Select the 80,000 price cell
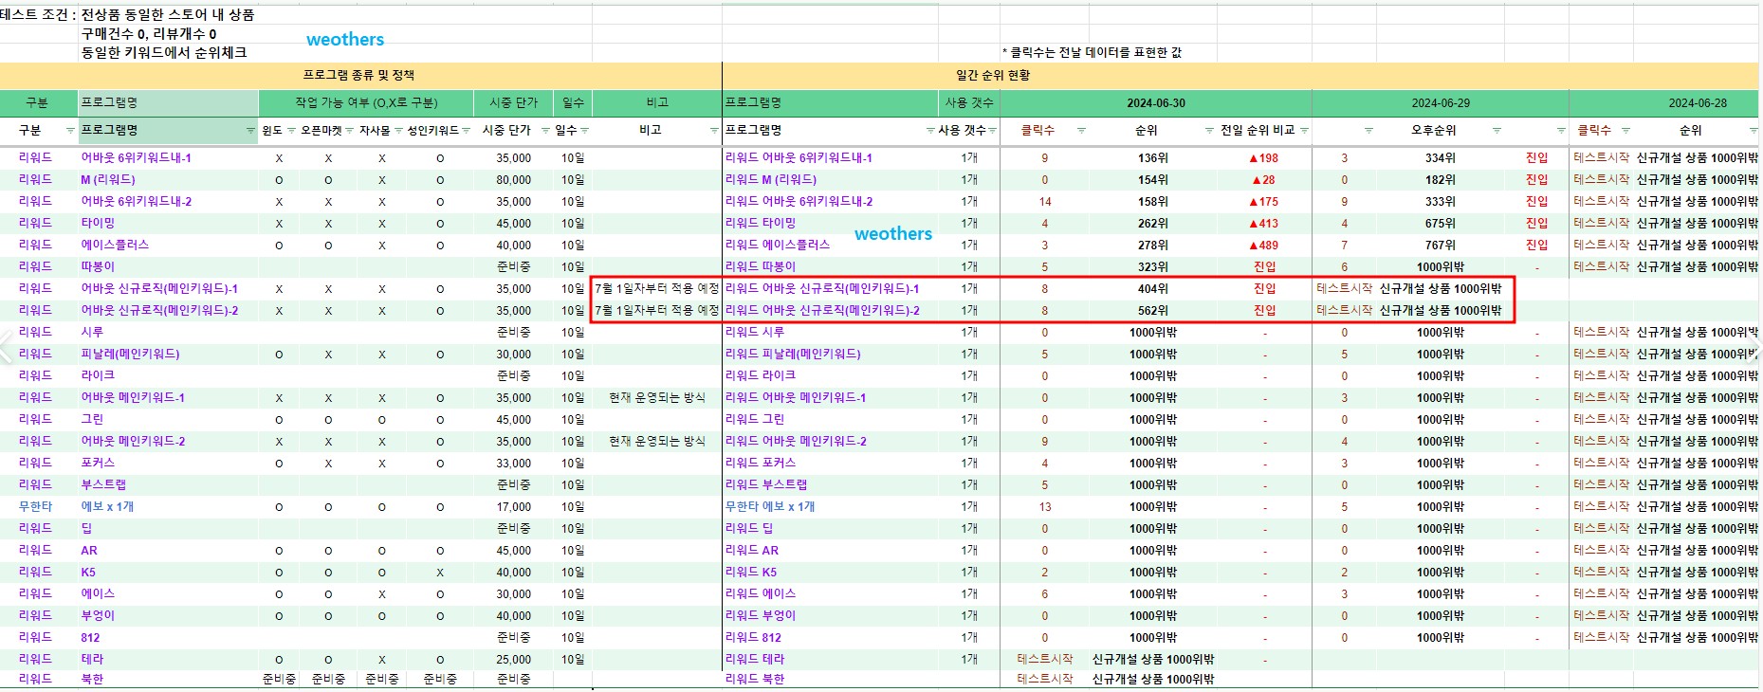This screenshot has height=692, width=1763. click(513, 180)
